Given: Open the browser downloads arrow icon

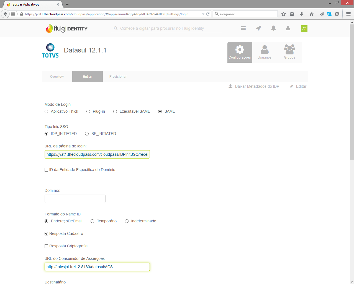Looking at the screenshot, I should tap(302, 14).
